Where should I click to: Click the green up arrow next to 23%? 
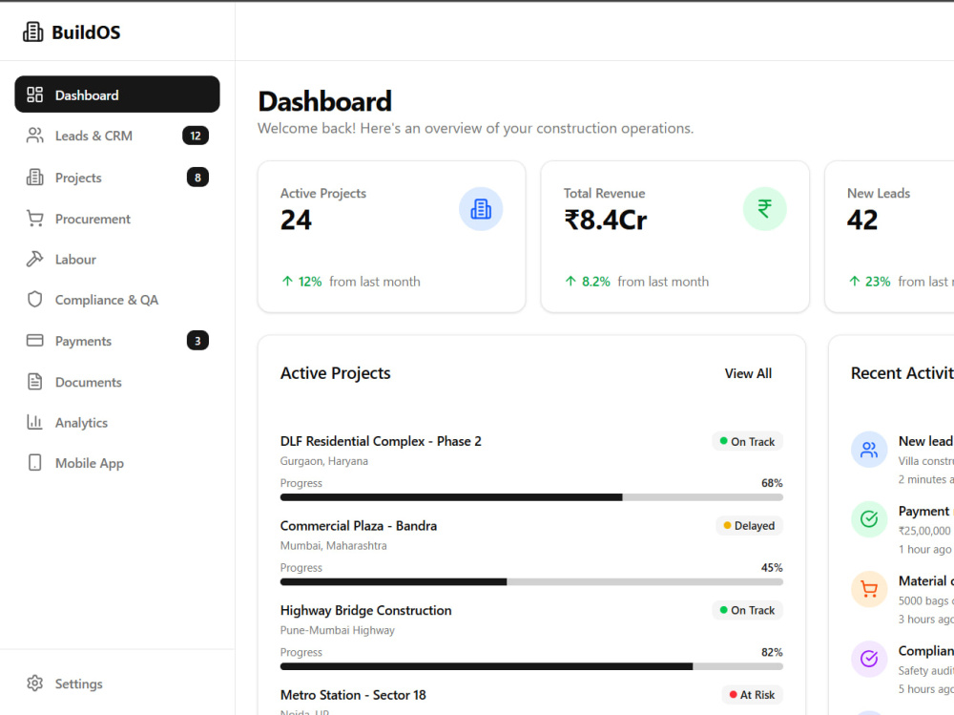tap(854, 282)
